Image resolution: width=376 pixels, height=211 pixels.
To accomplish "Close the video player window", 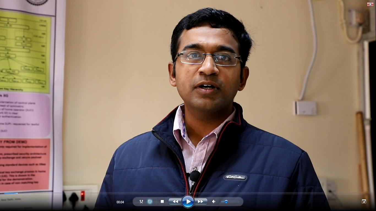I will pyautogui.click(x=370, y=4).
